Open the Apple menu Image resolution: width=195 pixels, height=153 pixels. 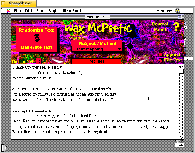(x=8, y=11)
